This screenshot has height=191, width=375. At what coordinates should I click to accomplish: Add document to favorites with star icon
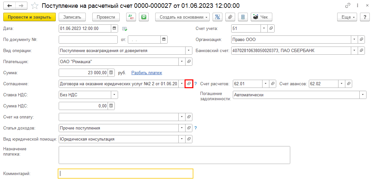point(35,6)
